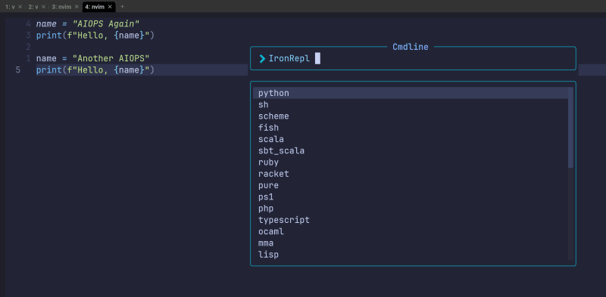Image resolution: width=606 pixels, height=297 pixels.
Task: Pick 'fish' from the completion menu
Action: click(411, 128)
